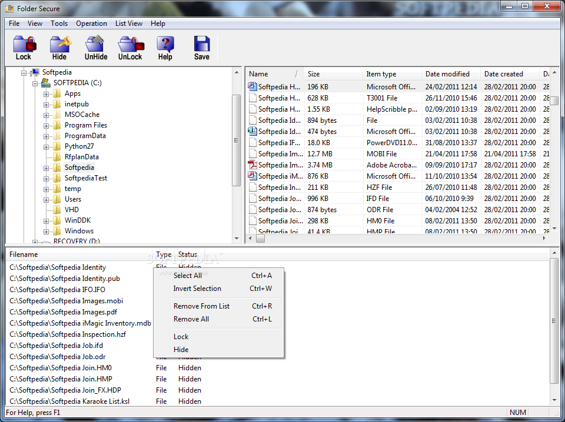Click the MSOCache folder icon

point(57,115)
